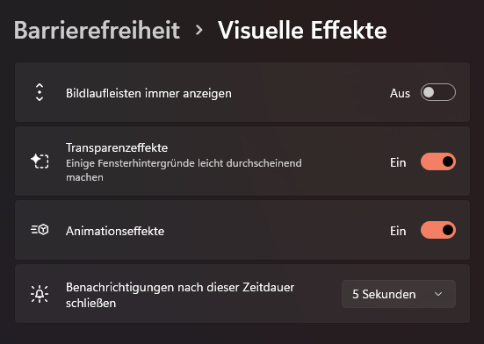Click description Einige Fensterhintergründe leicht durchscheinend machen
Image resolution: width=484 pixels, height=344 pixels.
pos(184,170)
